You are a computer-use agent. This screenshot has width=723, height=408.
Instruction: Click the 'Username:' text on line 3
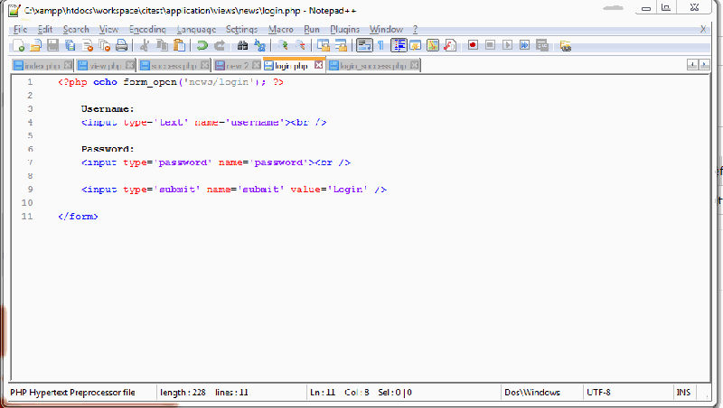(108, 109)
